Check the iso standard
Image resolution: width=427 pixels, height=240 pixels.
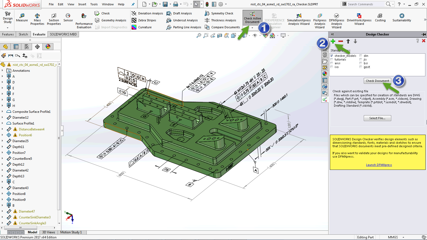(x=332, y=67)
